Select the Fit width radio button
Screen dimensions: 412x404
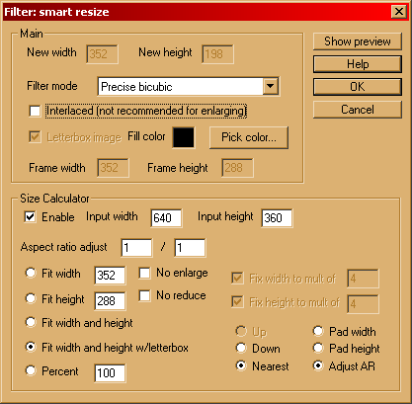pyautogui.click(x=31, y=273)
